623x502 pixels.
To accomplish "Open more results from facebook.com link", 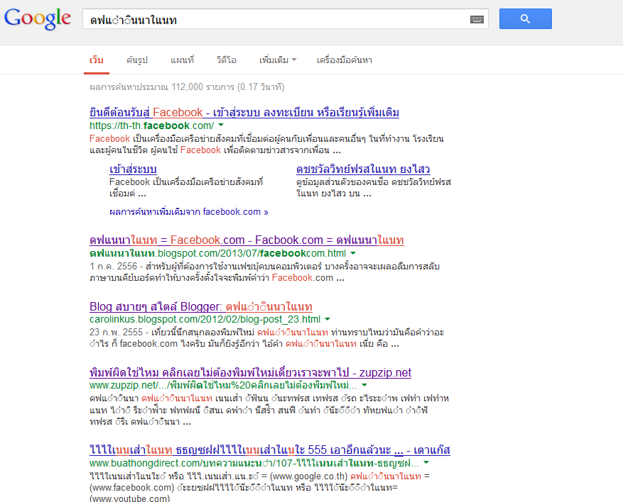I will [189, 212].
